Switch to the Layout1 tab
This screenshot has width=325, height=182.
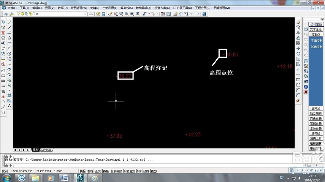click(x=46, y=150)
